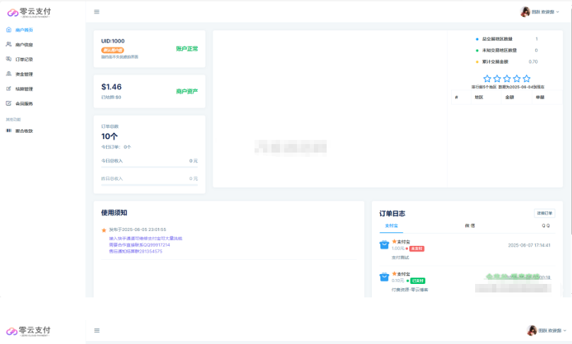Click the '0.70' cumulative amount value

(533, 61)
